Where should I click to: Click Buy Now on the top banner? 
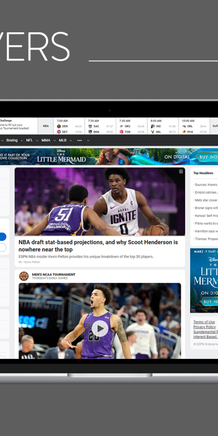(x=207, y=157)
